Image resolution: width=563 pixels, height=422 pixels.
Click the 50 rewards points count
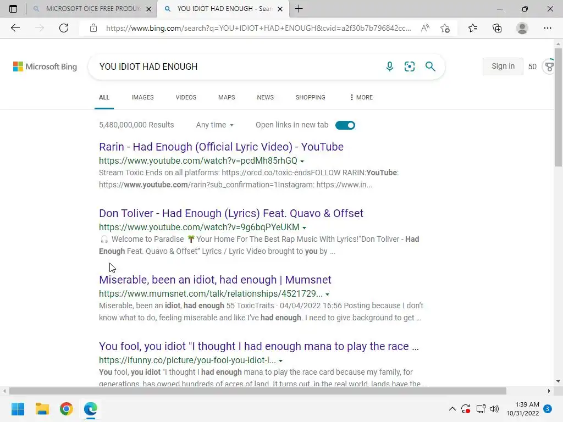[532, 66]
